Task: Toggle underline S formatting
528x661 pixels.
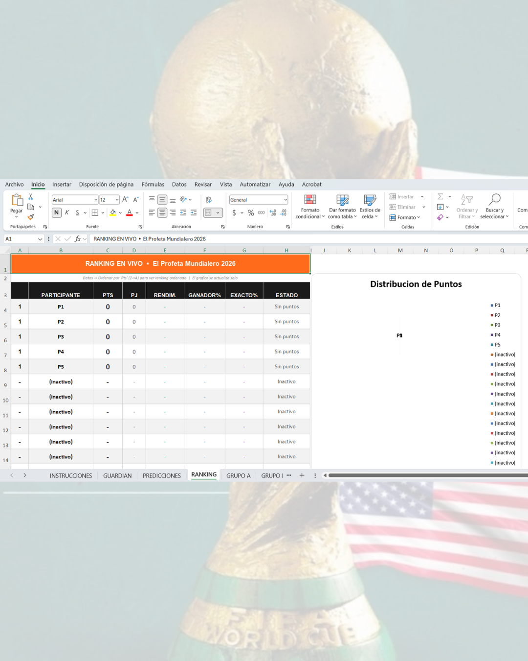Action: [x=77, y=212]
